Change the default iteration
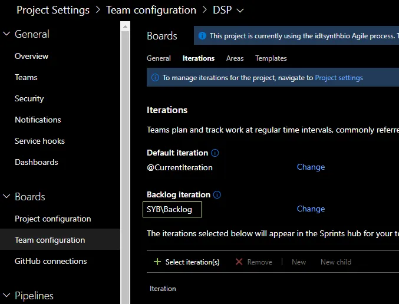Viewport: 399px width, 304px height. pos(311,167)
